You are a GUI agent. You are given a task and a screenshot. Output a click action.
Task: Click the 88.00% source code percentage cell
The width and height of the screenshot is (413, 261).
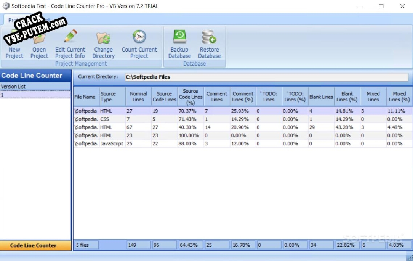(x=191, y=143)
